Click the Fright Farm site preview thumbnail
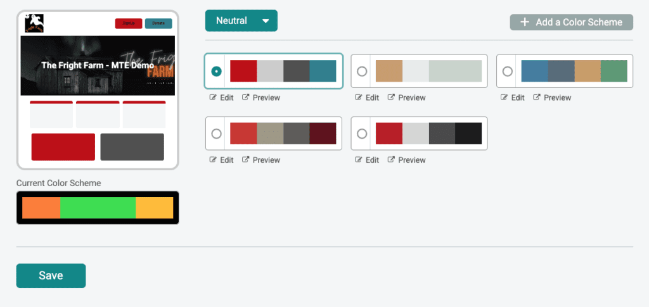Screen dimensions: 649x307 [98, 90]
